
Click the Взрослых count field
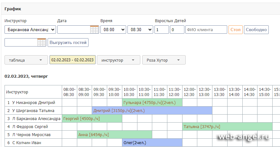tap(162, 30)
